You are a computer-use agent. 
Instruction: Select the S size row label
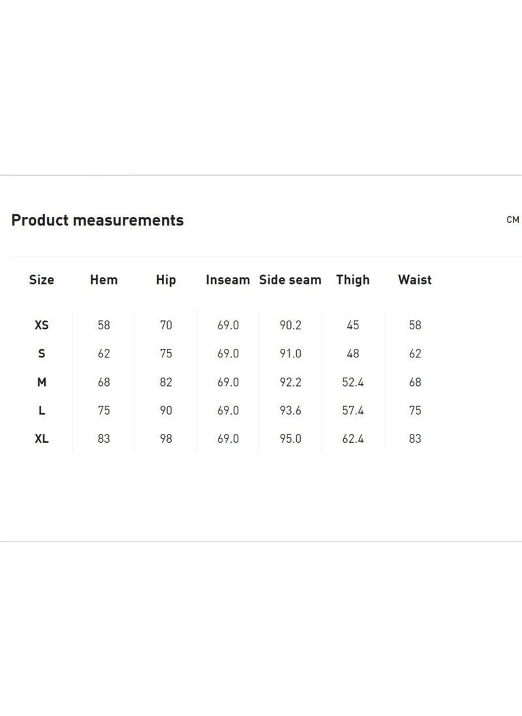[x=42, y=353]
